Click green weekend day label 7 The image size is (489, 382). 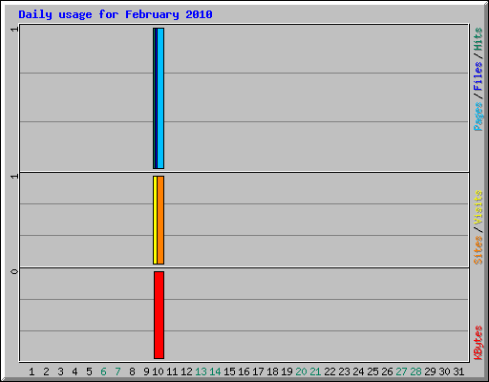[x=117, y=371]
